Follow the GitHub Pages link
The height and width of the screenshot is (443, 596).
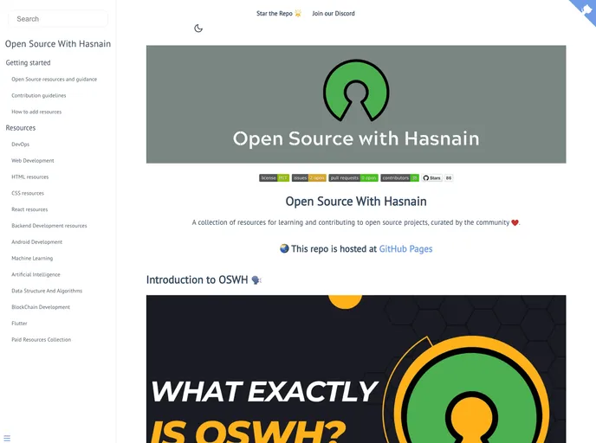tap(405, 249)
